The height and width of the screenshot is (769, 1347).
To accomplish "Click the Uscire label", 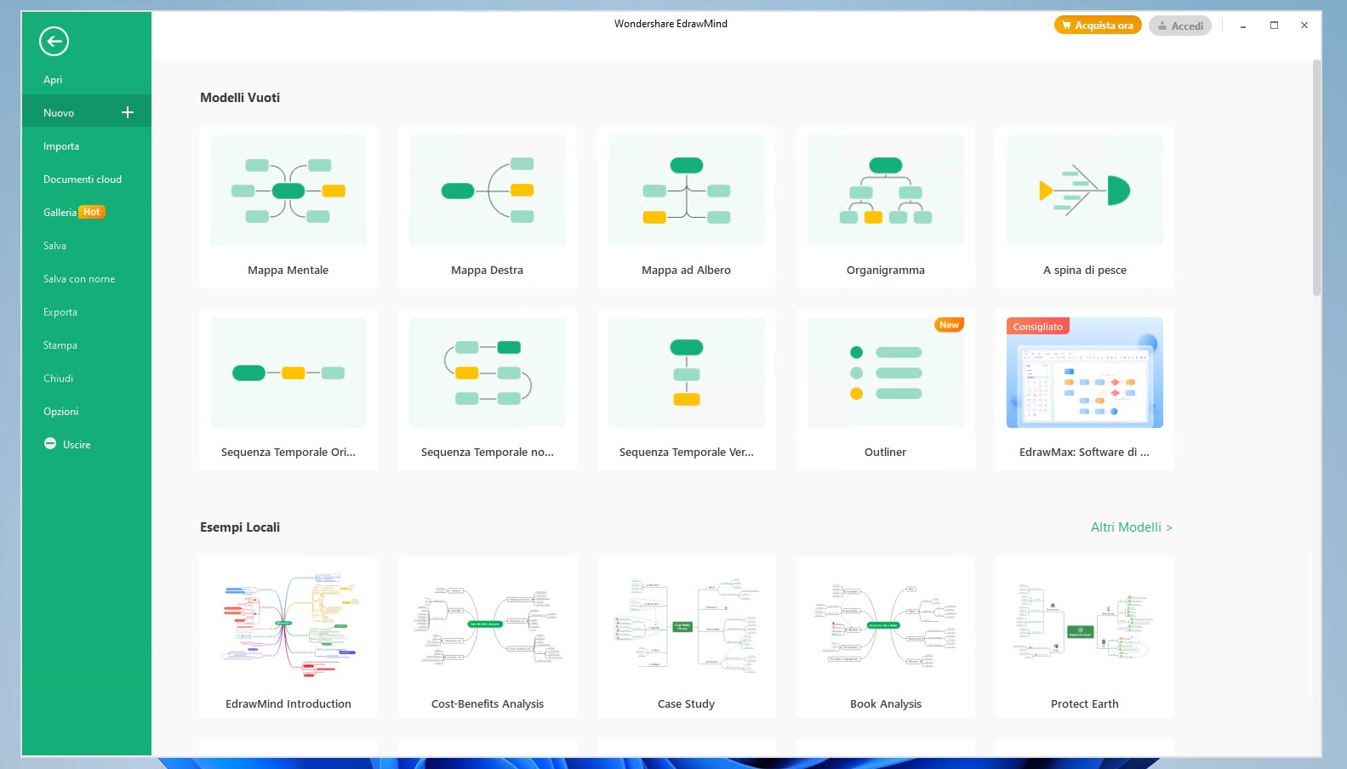I will click(x=77, y=445).
